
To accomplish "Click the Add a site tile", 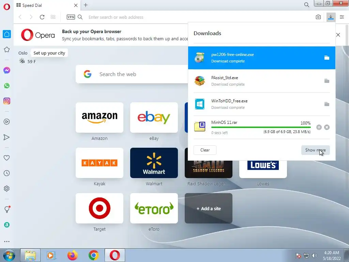I will click(x=209, y=208).
